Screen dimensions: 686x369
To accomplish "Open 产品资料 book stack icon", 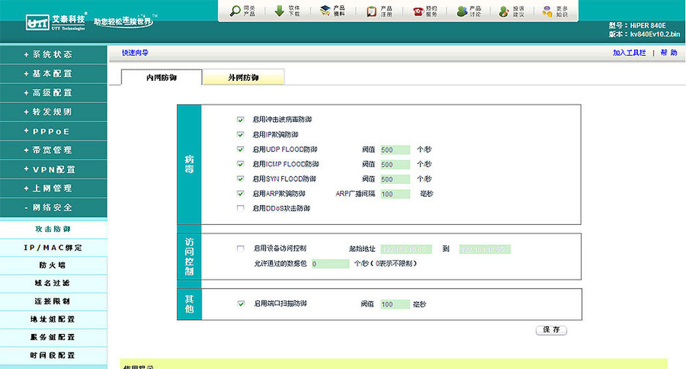I will [325, 11].
